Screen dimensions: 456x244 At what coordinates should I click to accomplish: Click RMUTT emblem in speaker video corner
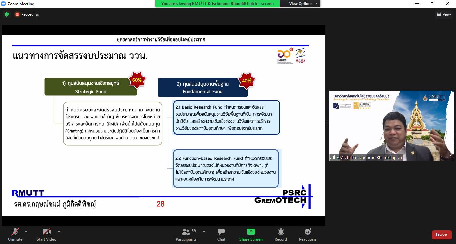(426, 97)
